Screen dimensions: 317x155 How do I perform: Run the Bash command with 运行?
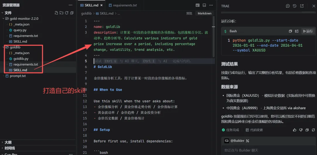(x=308, y=31)
